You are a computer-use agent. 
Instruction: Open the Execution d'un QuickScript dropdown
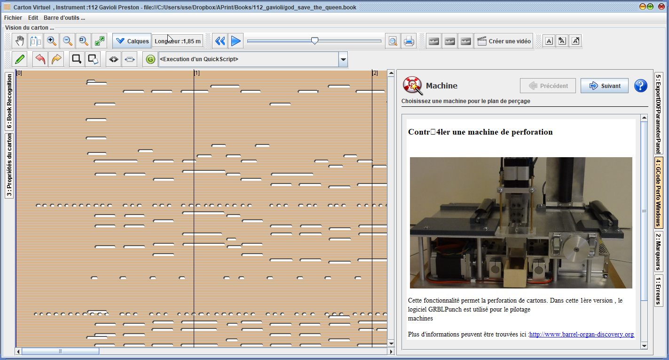343,59
